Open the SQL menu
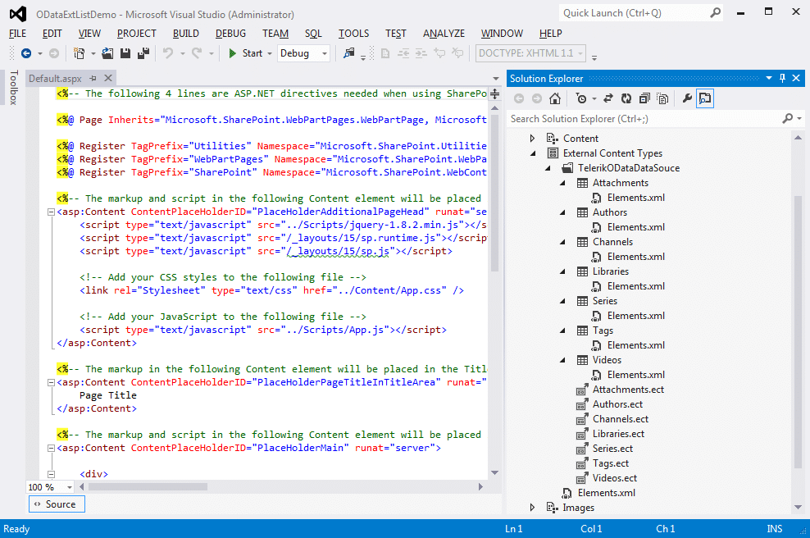810x538 pixels. (x=313, y=34)
